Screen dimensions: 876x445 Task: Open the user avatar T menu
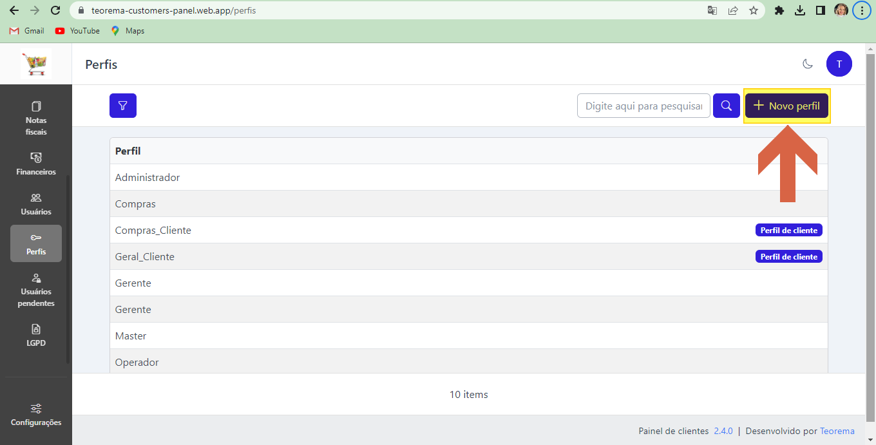(x=839, y=64)
